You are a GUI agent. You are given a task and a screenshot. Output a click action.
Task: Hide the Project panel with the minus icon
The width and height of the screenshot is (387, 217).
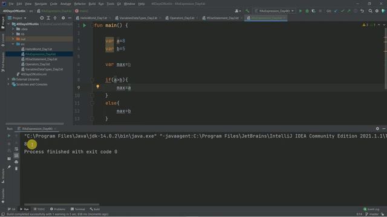(70, 18)
